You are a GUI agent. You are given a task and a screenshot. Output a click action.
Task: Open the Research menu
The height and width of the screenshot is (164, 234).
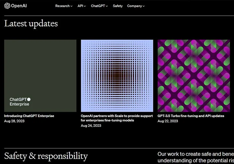(x=64, y=6)
